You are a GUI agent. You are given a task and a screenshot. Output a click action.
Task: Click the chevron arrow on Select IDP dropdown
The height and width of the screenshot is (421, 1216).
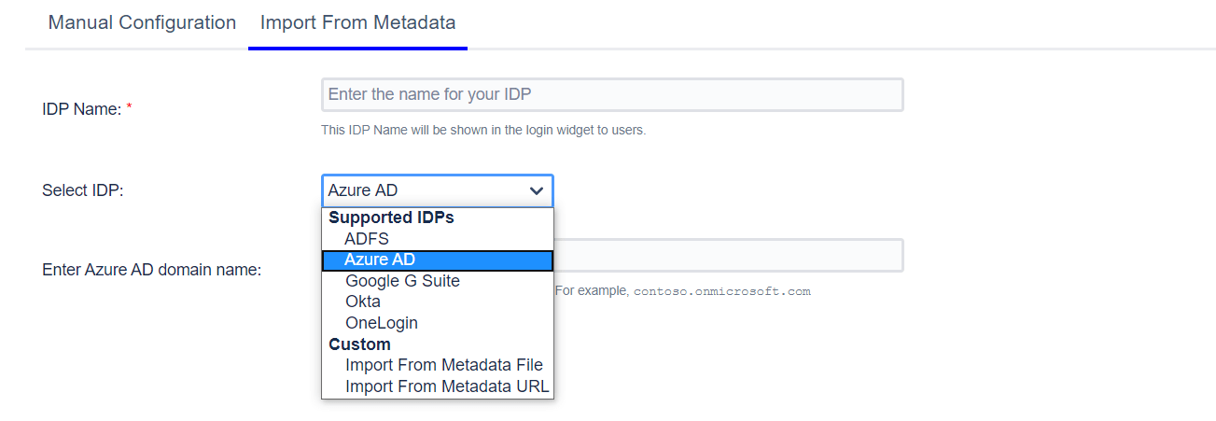(x=537, y=190)
